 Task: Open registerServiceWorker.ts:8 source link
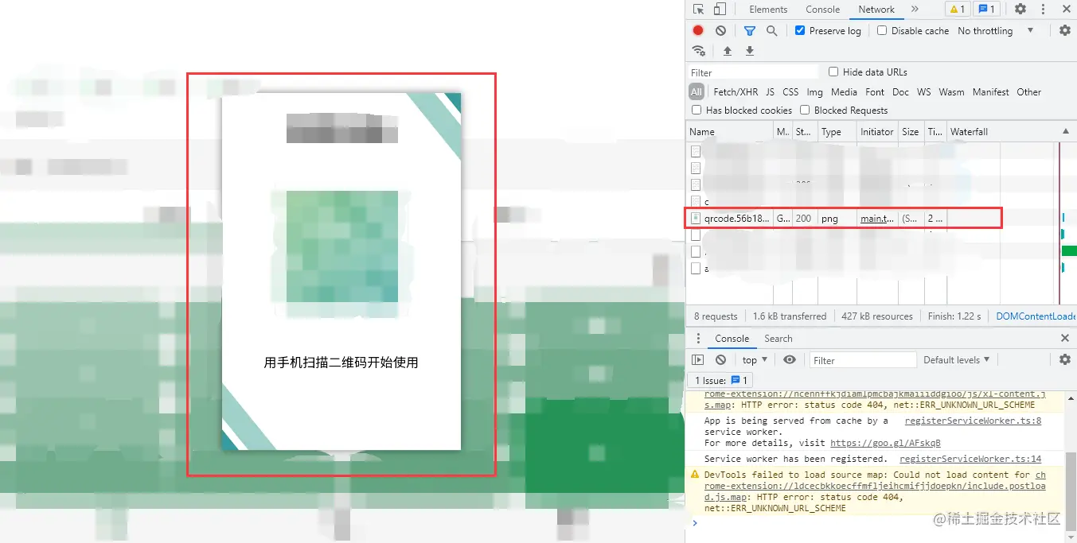pyautogui.click(x=973, y=421)
